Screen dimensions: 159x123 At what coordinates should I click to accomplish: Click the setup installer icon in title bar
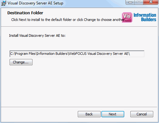(4, 3)
